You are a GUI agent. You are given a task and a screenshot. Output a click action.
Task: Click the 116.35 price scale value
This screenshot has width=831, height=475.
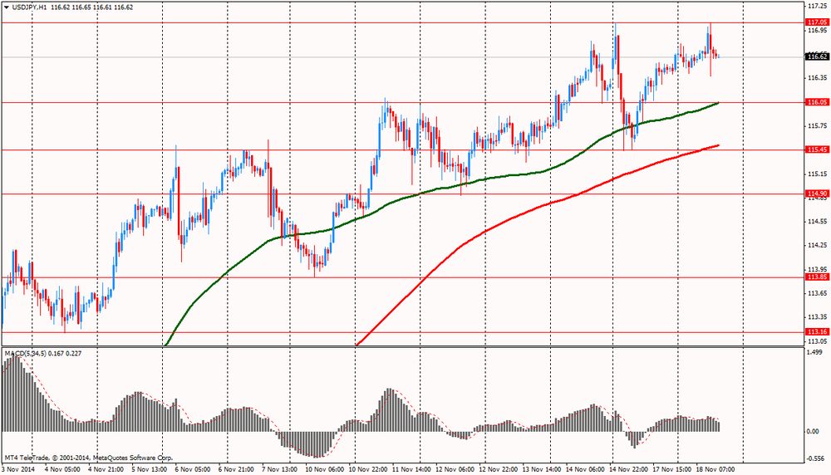[817, 78]
